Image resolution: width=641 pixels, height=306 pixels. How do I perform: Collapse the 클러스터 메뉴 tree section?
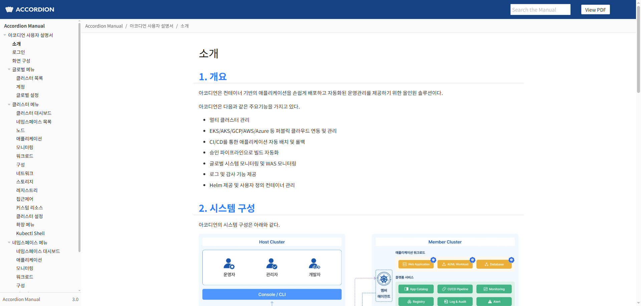tap(9, 105)
